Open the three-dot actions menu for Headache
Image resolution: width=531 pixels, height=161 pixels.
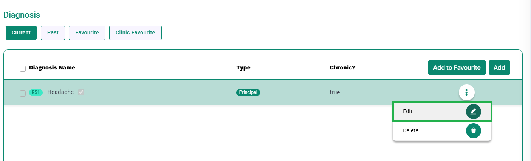pos(467,92)
